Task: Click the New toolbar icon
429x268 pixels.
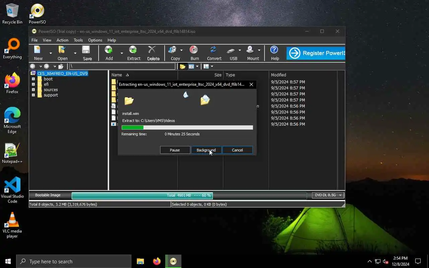Action: click(x=38, y=53)
